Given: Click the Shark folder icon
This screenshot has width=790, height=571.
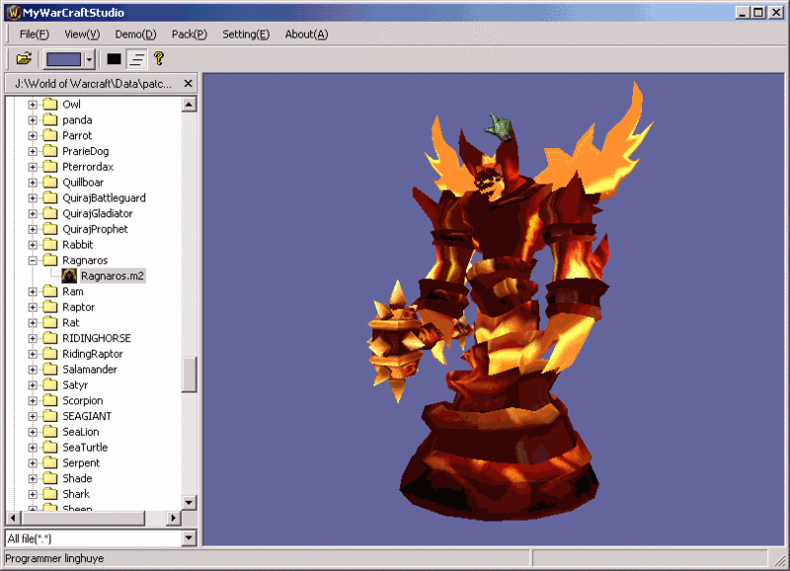Looking at the screenshot, I should pos(50,494).
